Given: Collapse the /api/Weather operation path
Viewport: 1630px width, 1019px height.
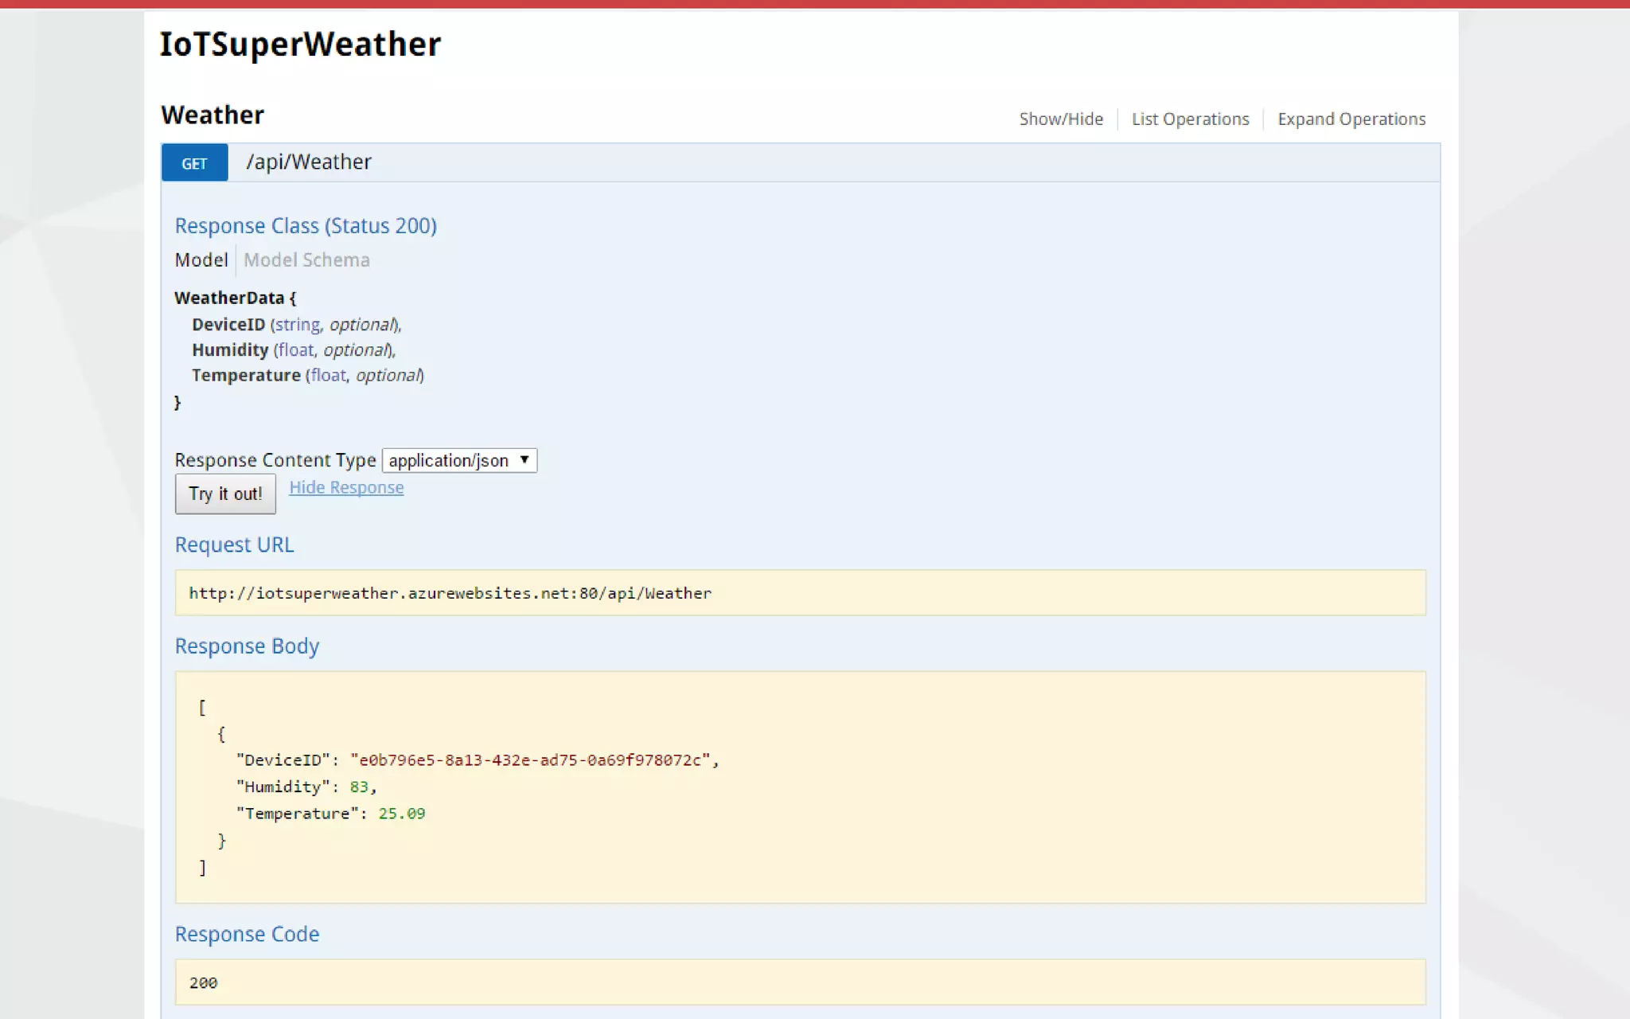Looking at the screenshot, I should 309,162.
